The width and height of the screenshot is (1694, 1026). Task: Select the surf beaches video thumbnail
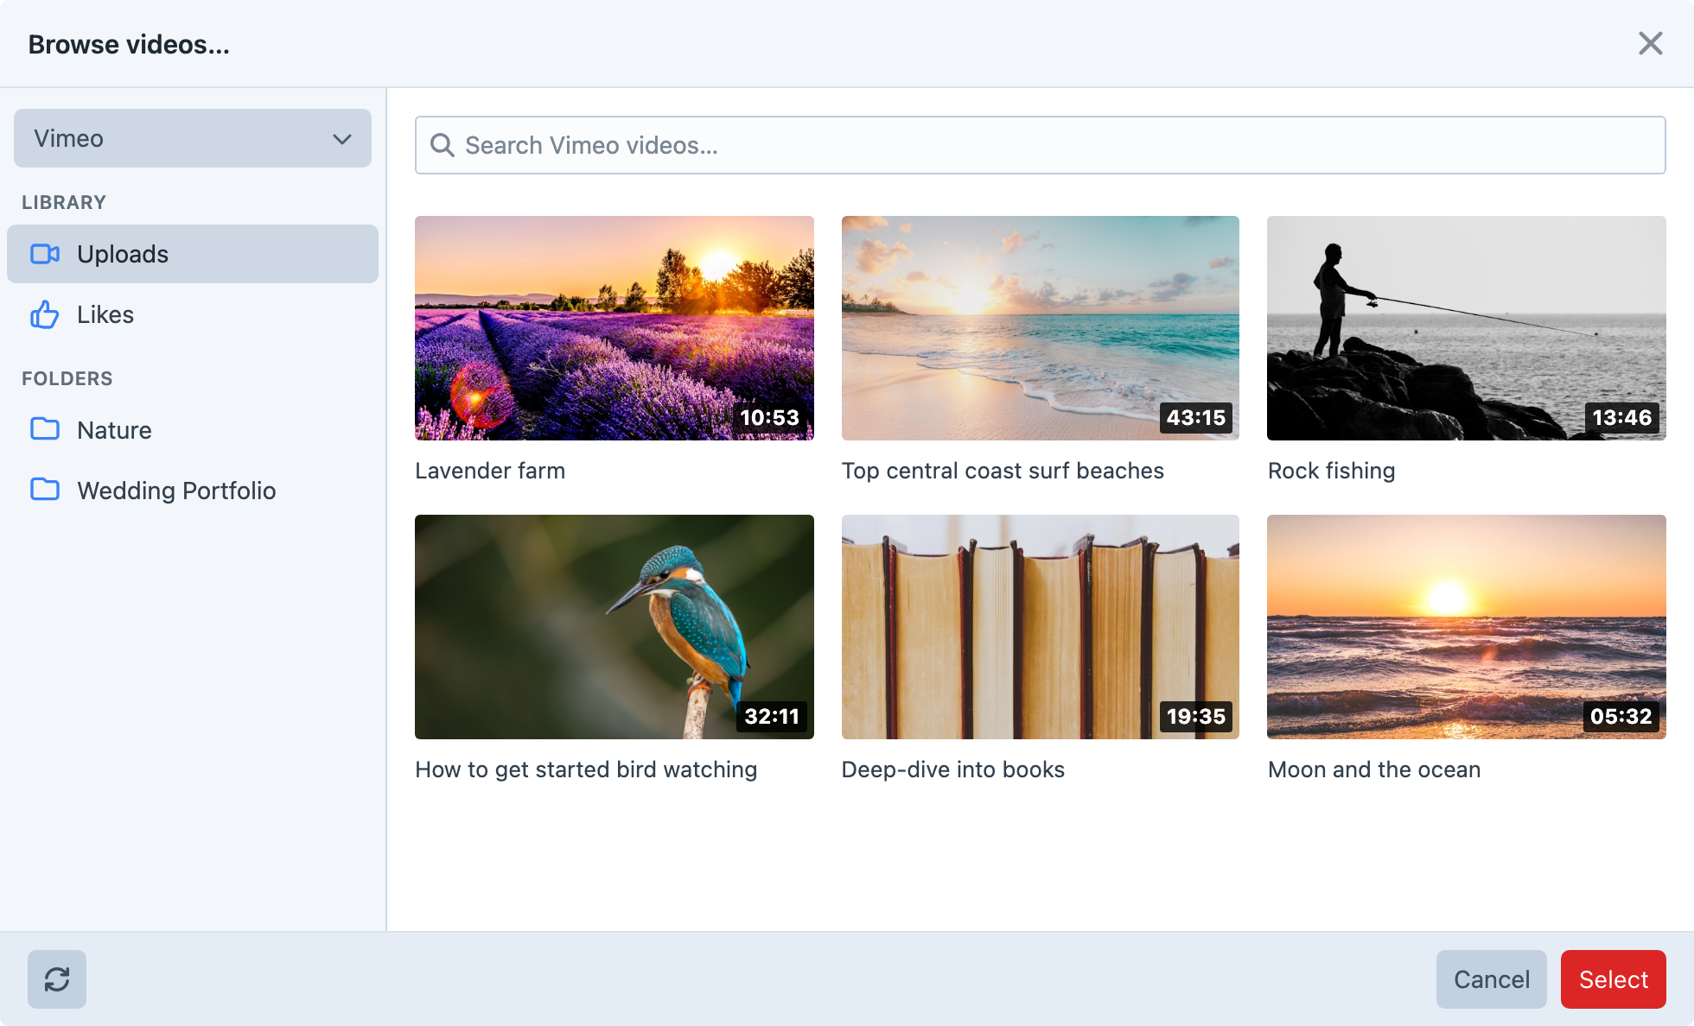[x=1041, y=328]
